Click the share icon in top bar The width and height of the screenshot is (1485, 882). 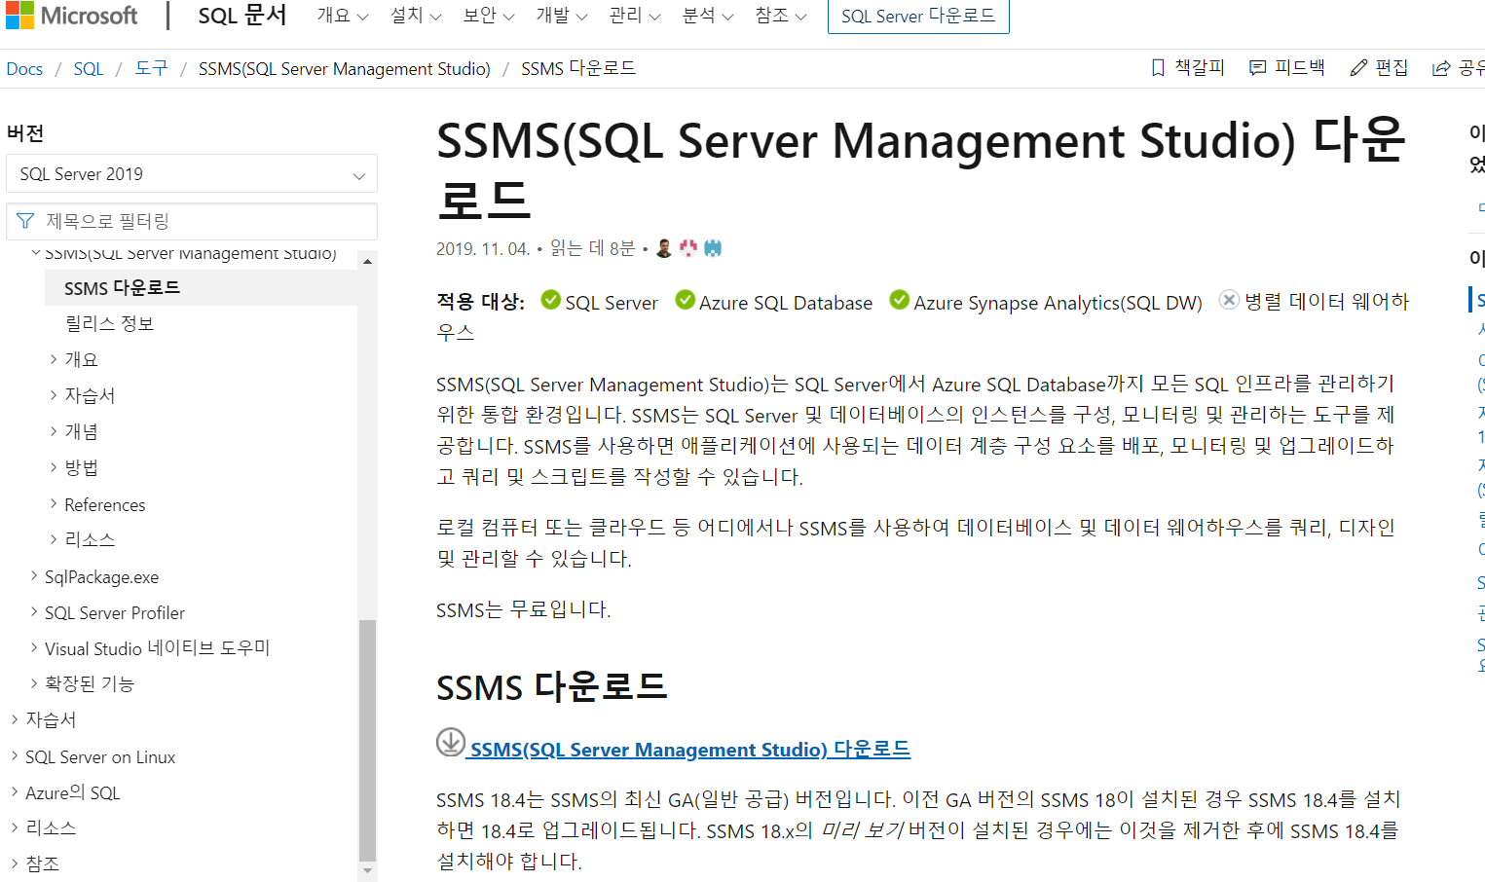1441,68
